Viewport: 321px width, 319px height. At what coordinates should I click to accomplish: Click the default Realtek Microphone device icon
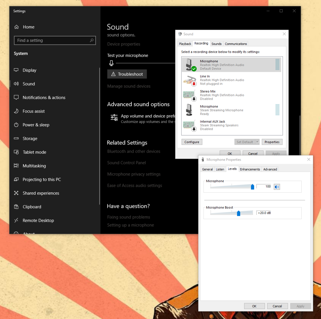191,65
